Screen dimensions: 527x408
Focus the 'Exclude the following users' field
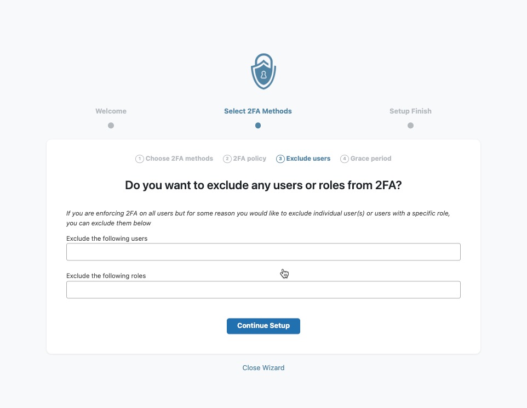(x=263, y=252)
